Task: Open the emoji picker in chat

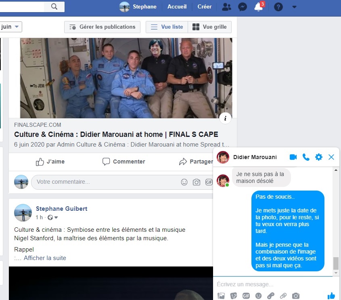Action: pos(258,296)
